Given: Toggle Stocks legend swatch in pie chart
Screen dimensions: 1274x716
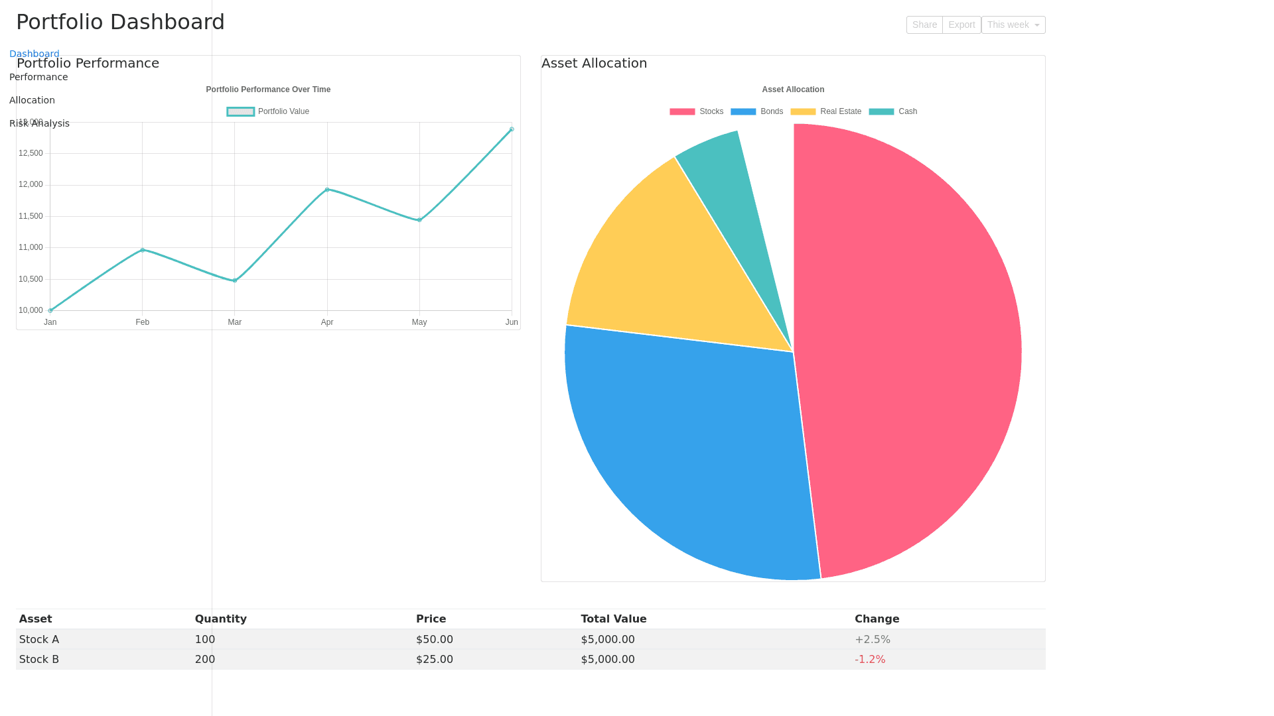Looking at the screenshot, I should 682,111.
